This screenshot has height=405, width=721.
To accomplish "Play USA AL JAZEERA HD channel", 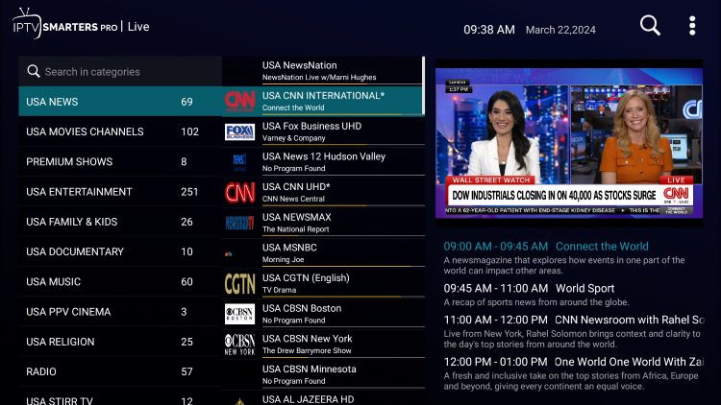I will [x=322, y=397].
